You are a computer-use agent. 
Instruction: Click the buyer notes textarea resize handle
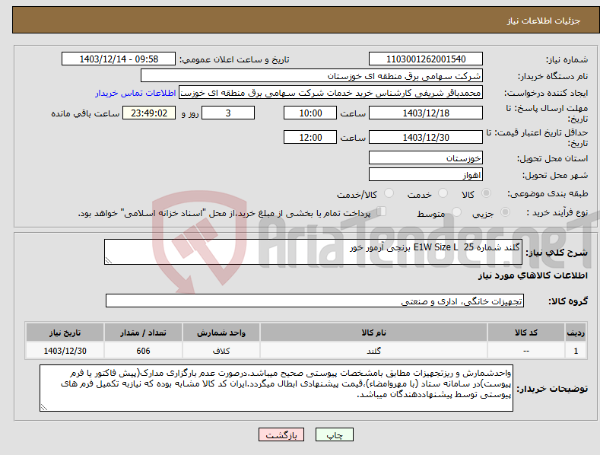coord(44,408)
